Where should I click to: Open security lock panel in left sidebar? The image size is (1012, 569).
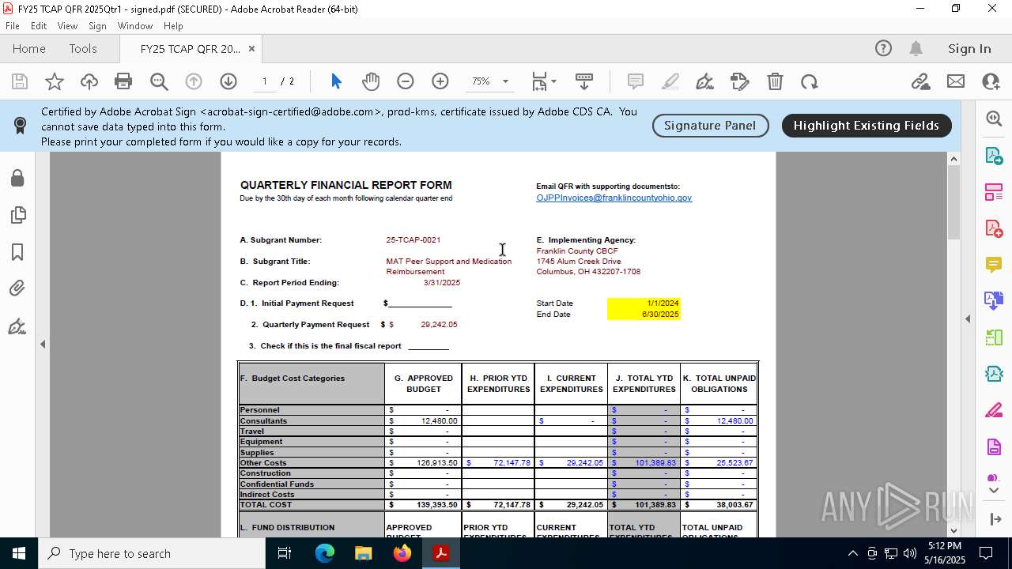(17, 178)
